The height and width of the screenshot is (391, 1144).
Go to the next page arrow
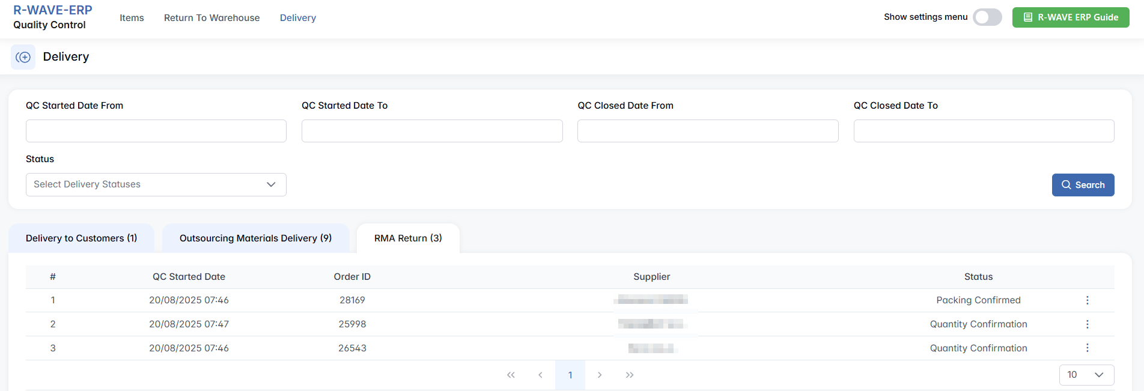coord(600,375)
